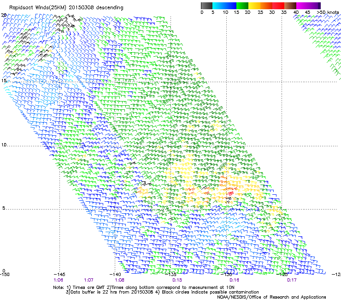Click the gray 0-5 knots legend swatch
341x300 pixels.
pos(206,6)
